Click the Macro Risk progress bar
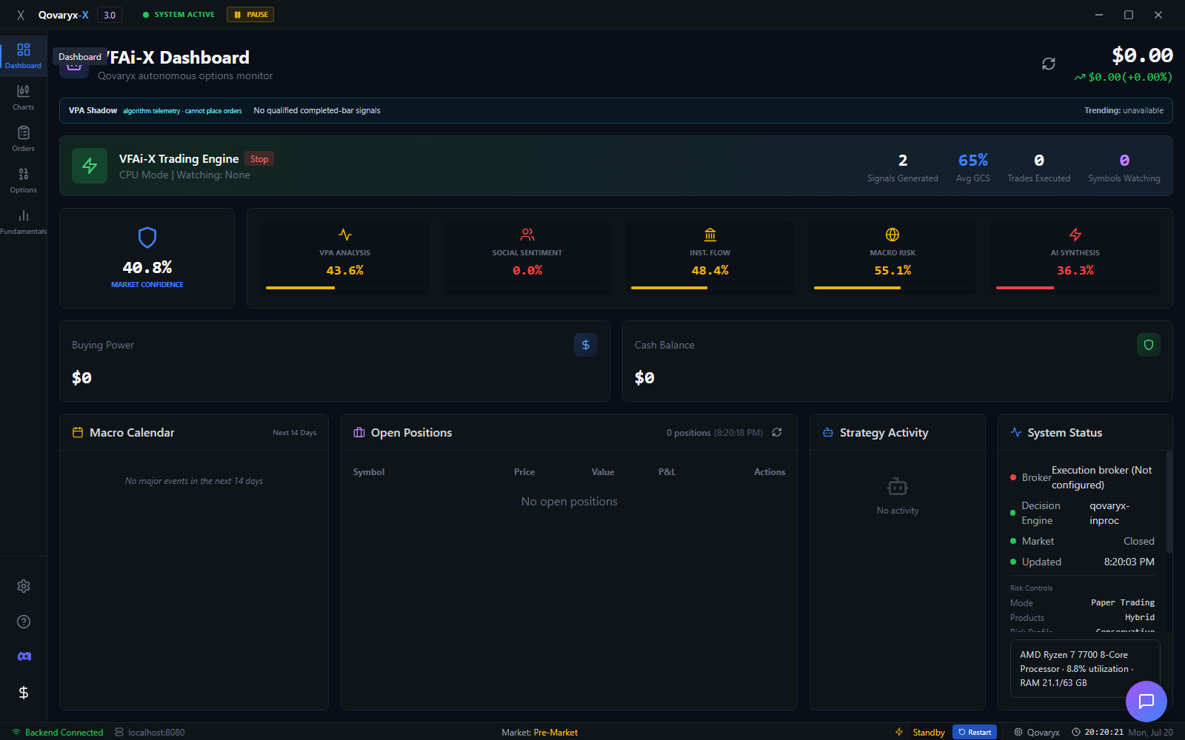Viewport: 1185px width, 740px height. point(892,288)
